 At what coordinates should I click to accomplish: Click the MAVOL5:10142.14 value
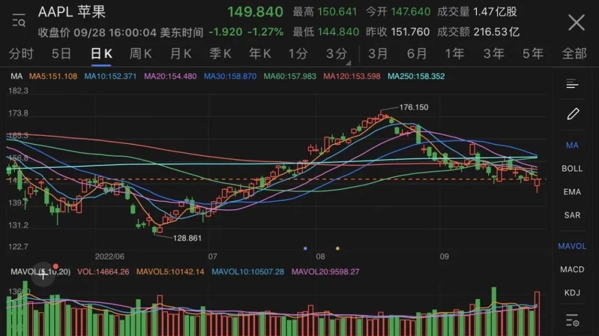pos(170,272)
